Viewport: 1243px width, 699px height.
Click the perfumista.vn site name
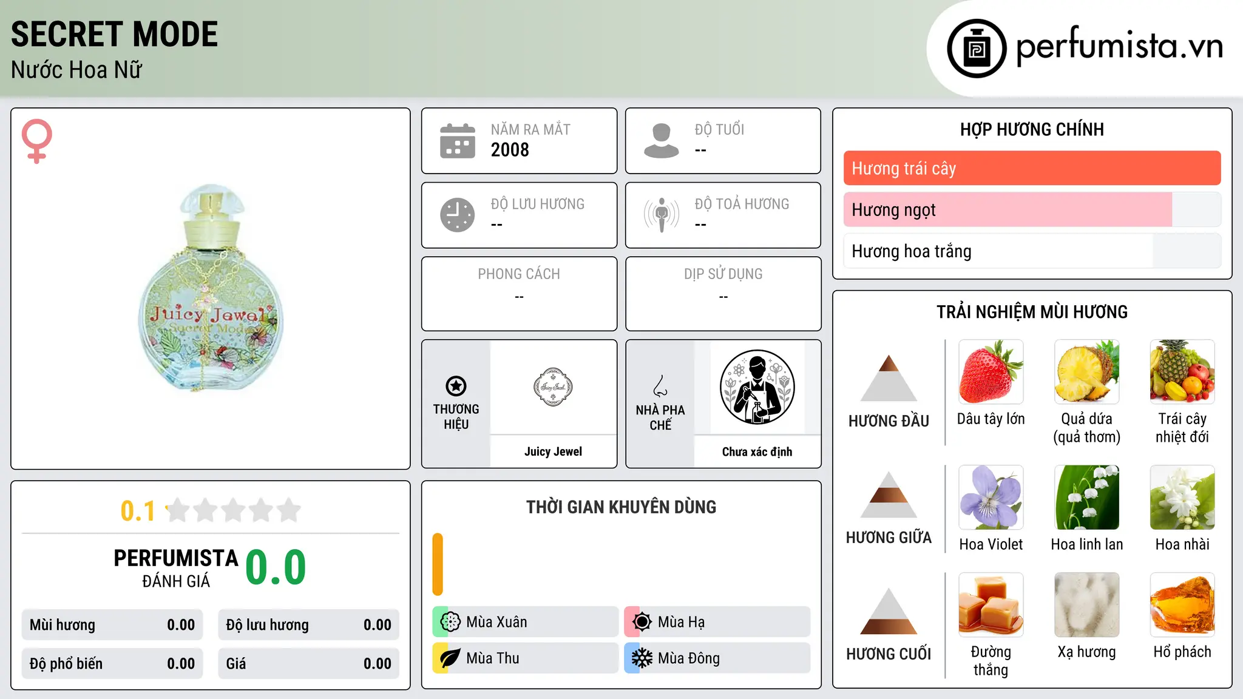coord(1119,46)
